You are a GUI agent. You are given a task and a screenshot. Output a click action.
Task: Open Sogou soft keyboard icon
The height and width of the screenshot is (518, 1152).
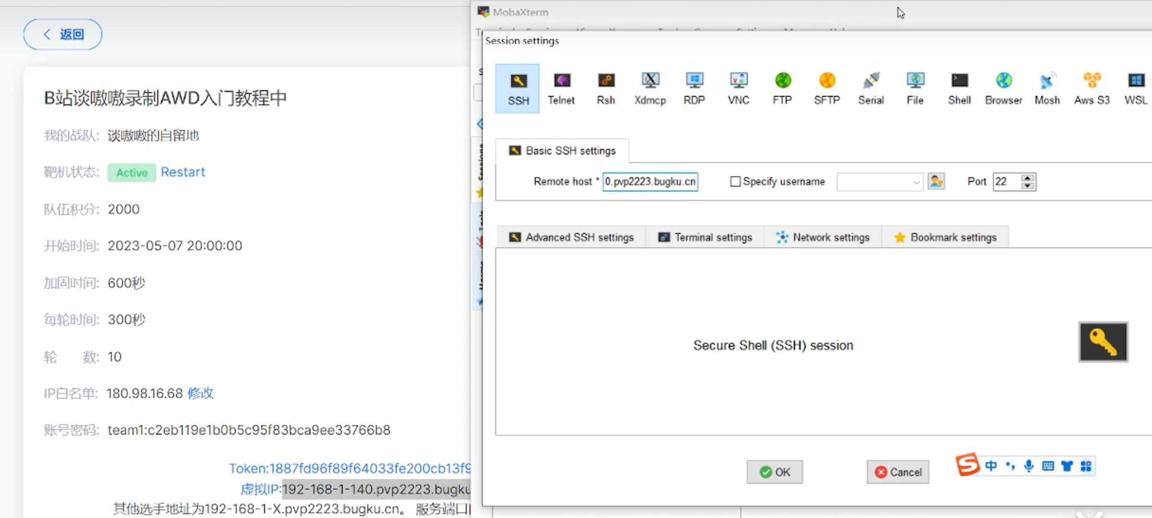(1048, 466)
